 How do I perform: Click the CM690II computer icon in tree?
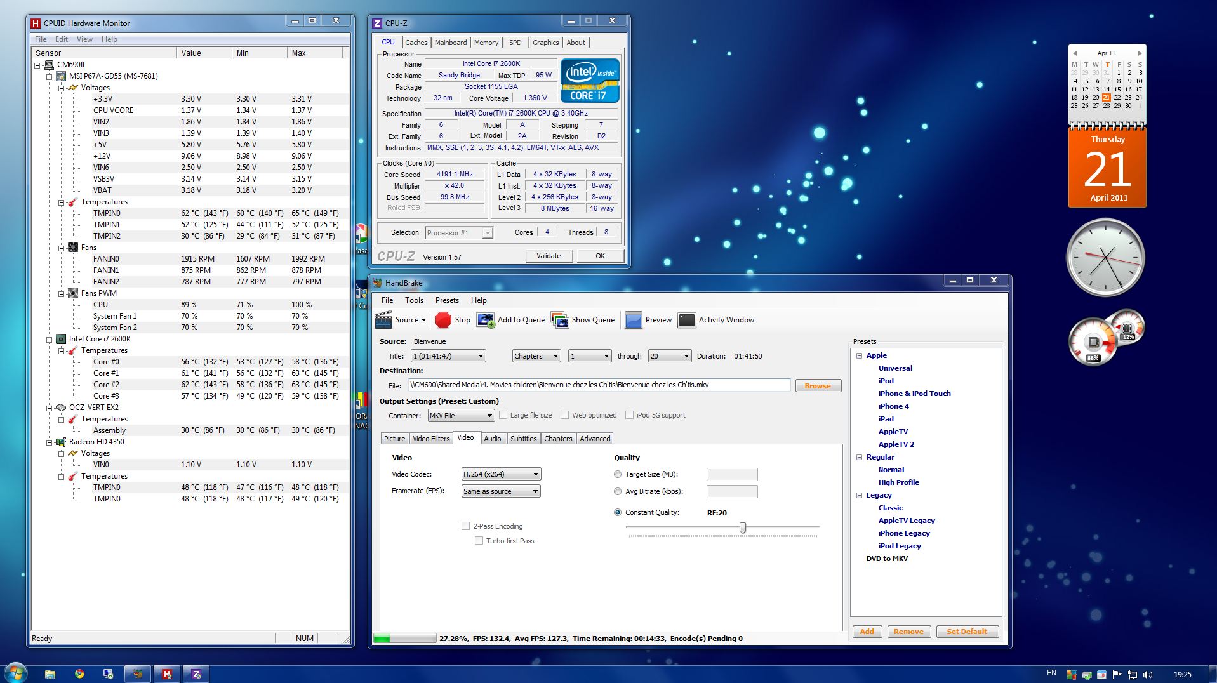pos(49,65)
